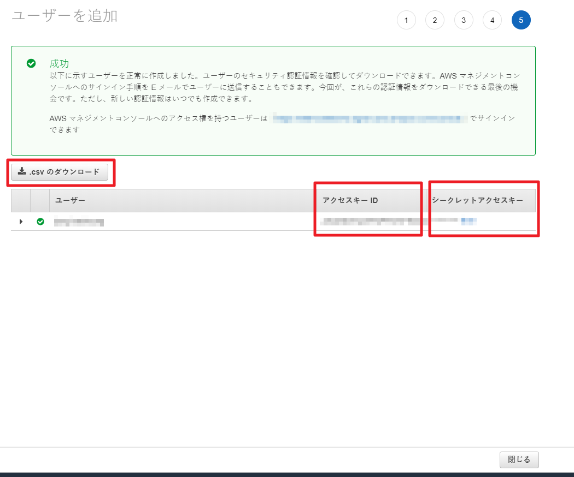Click the first empty table header cell
Viewport: 574px width, 477px height.
click(x=21, y=200)
